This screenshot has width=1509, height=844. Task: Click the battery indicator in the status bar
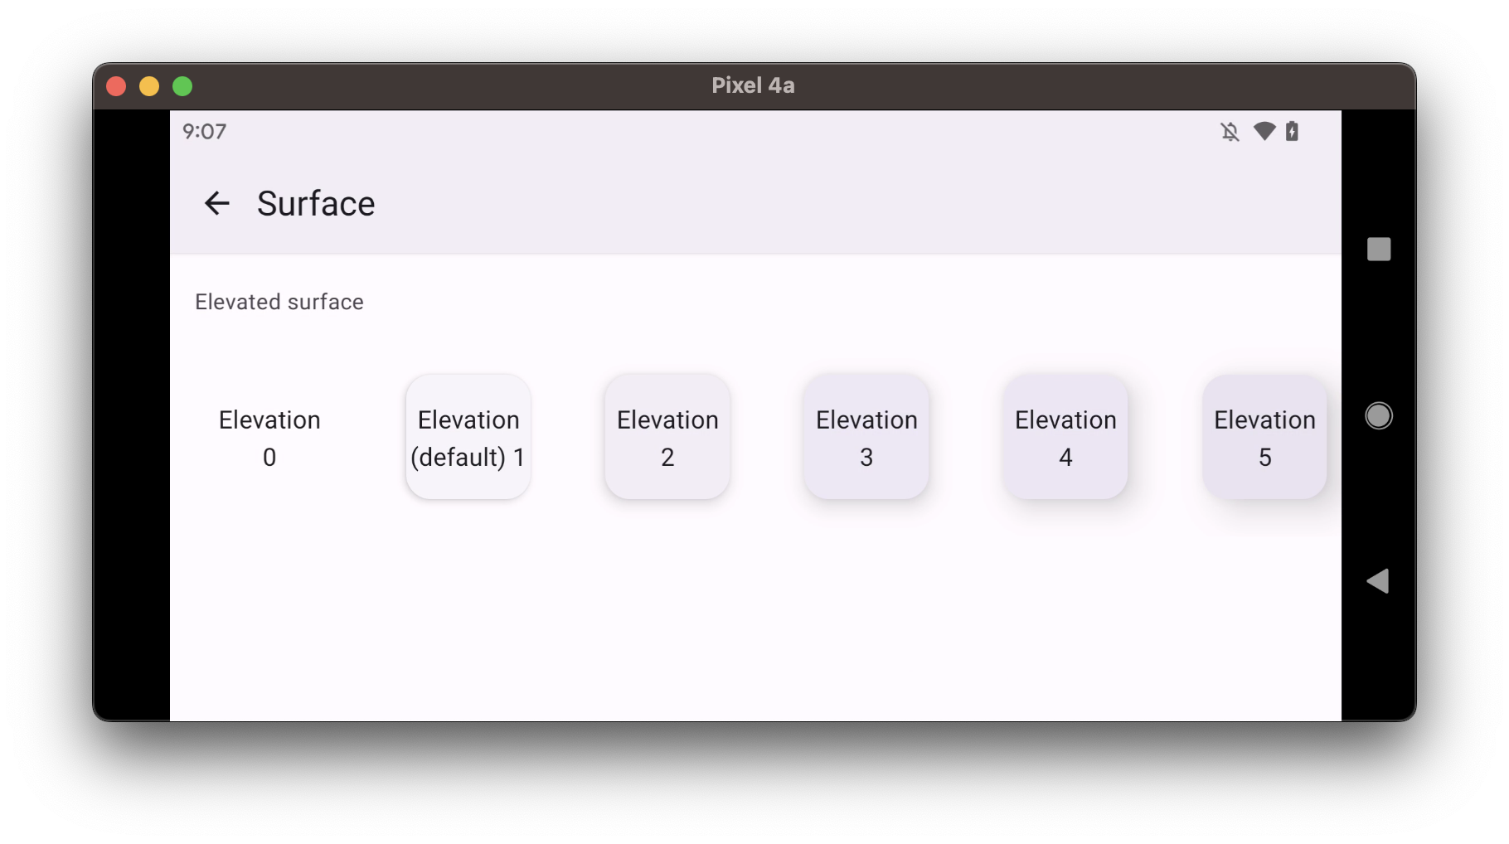click(x=1292, y=131)
